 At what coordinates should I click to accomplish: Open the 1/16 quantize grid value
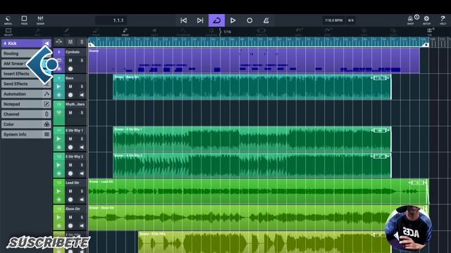point(227,32)
